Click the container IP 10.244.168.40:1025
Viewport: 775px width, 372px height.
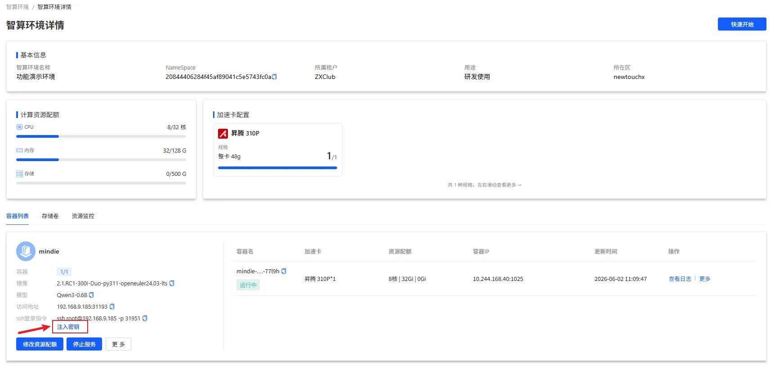click(498, 279)
